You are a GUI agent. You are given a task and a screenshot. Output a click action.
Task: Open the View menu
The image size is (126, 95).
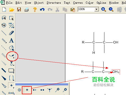(28, 3)
